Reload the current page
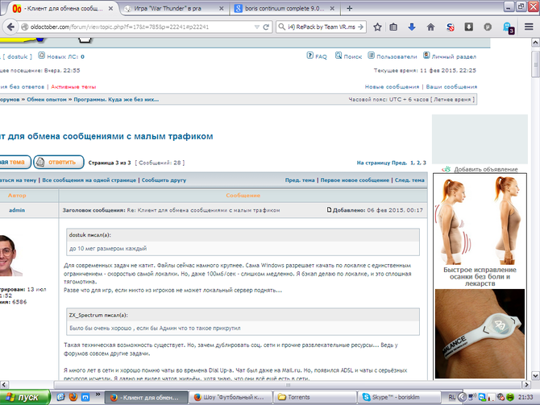Viewport: 540px width, 405px height. pos(266,27)
